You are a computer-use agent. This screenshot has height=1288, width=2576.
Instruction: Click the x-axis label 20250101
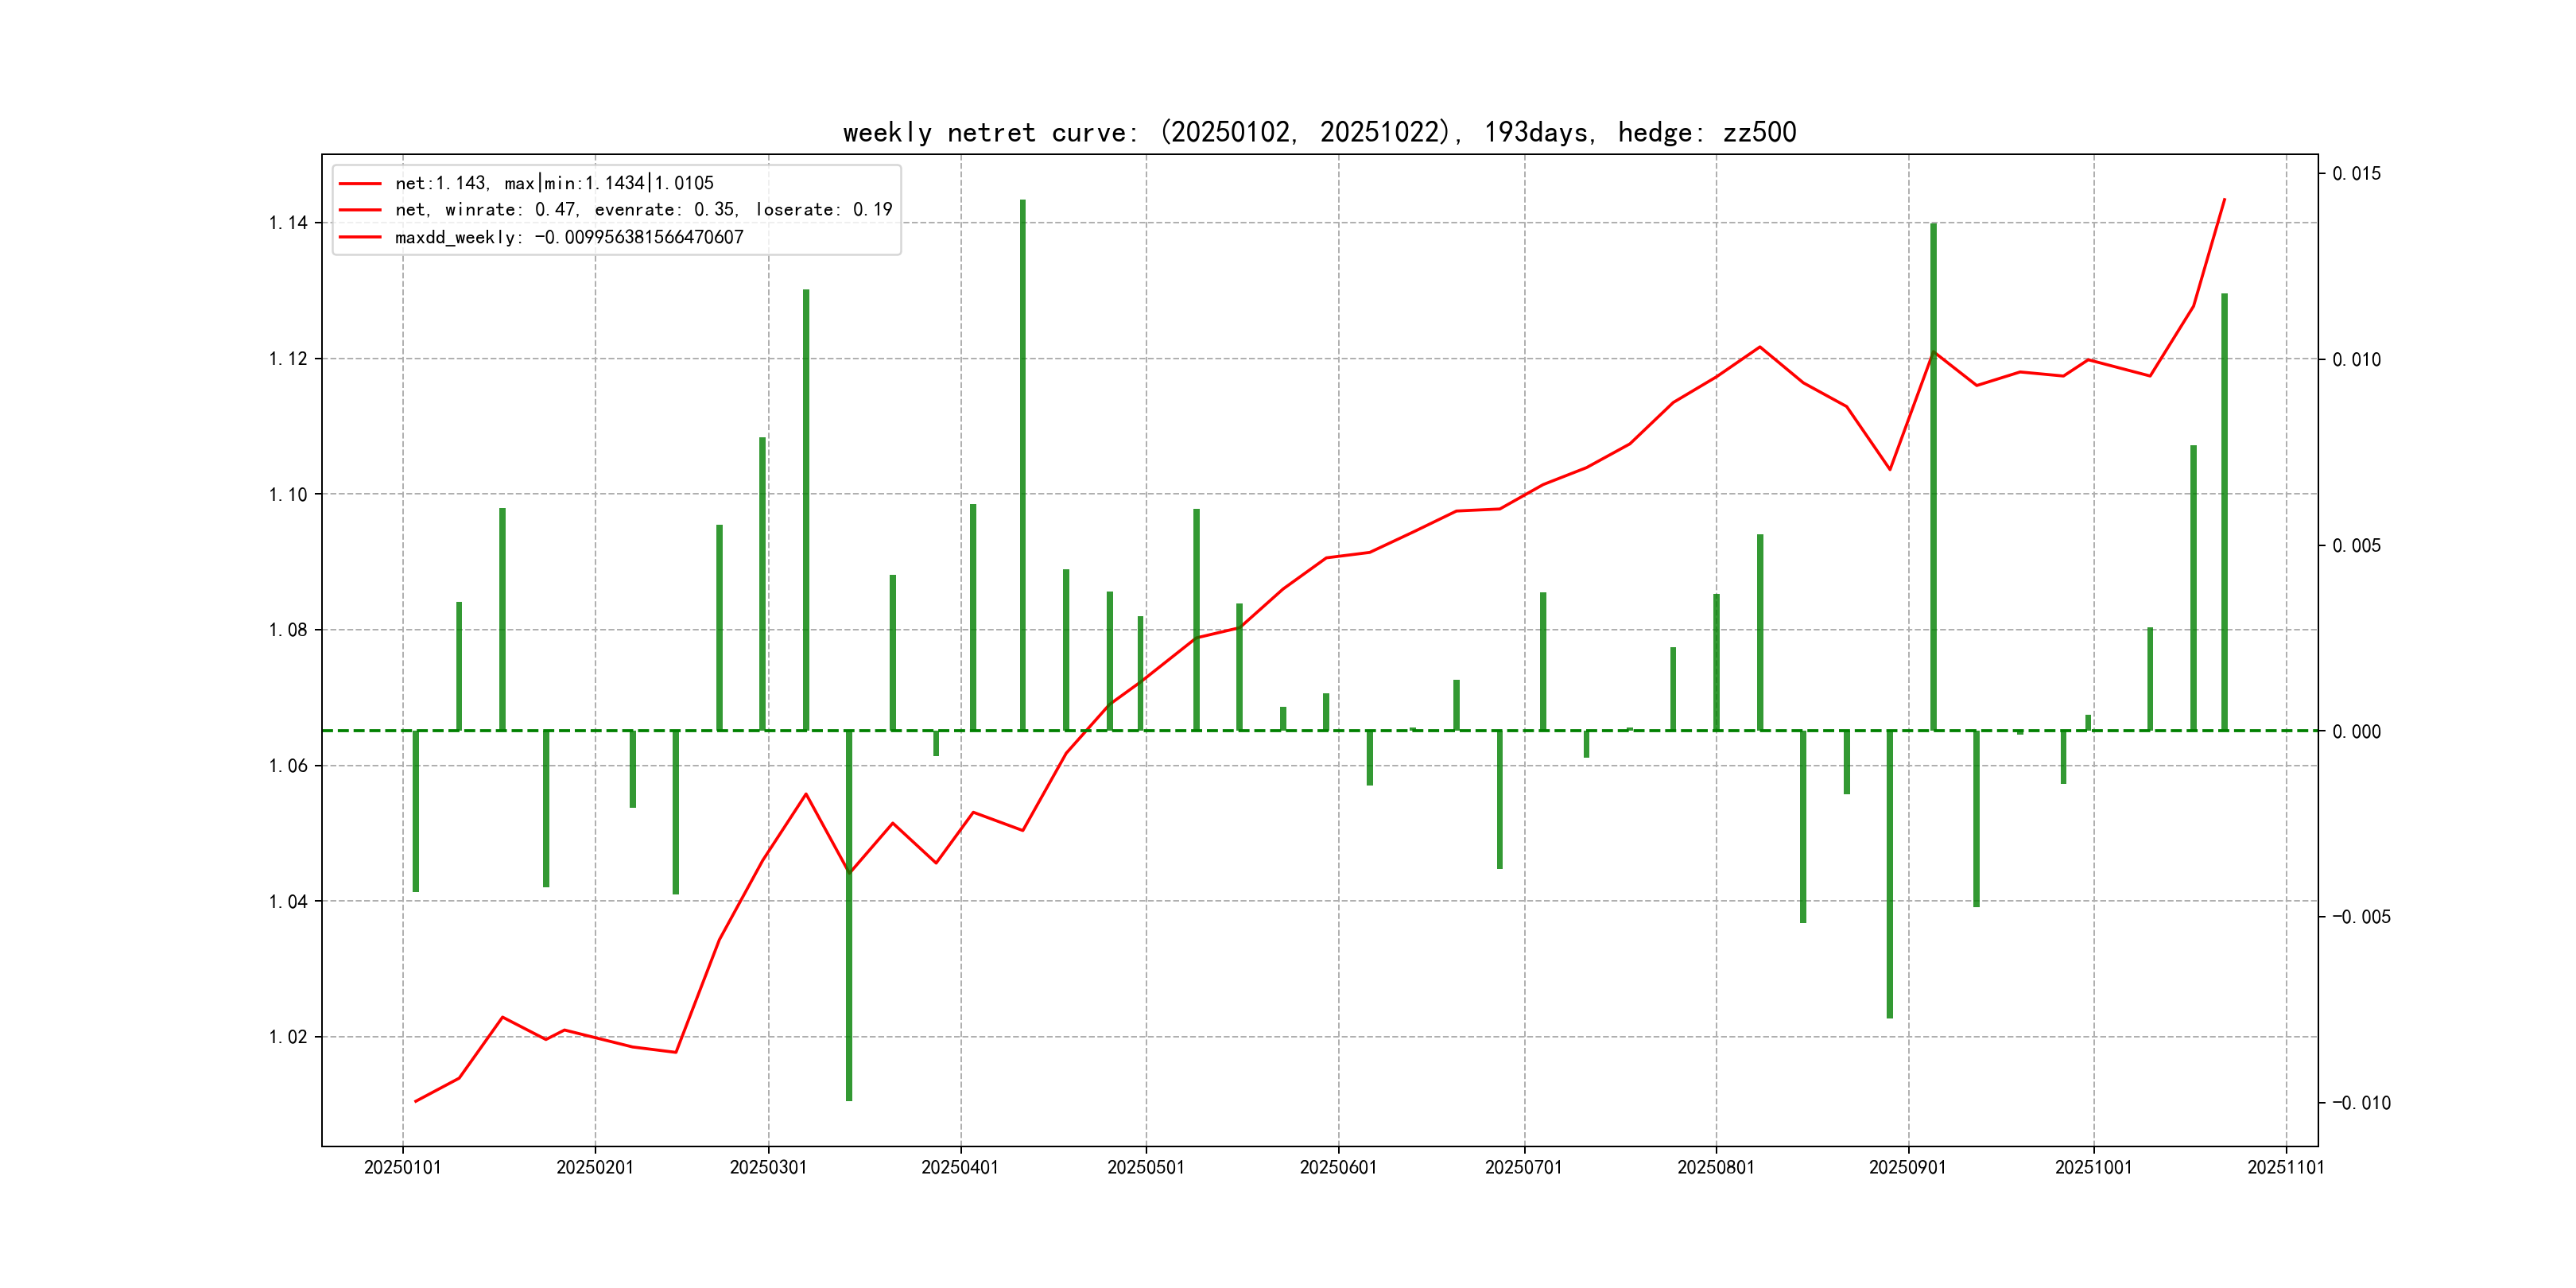[x=402, y=1168]
